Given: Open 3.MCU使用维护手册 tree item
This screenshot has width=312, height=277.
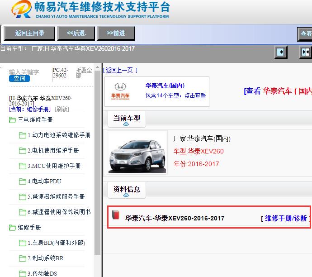Looking at the screenshot, I should [54, 166].
